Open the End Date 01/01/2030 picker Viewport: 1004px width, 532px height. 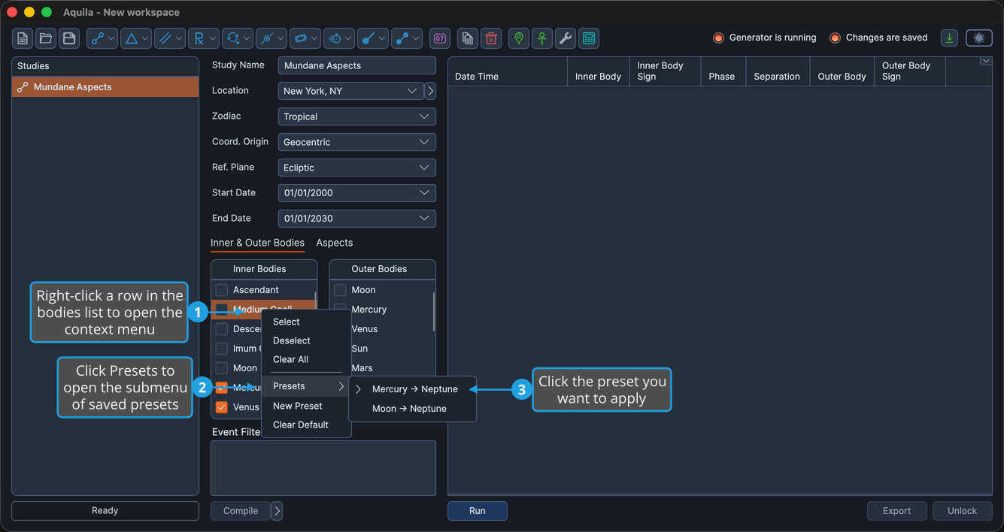pyautogui.click(x=357, y=219)
